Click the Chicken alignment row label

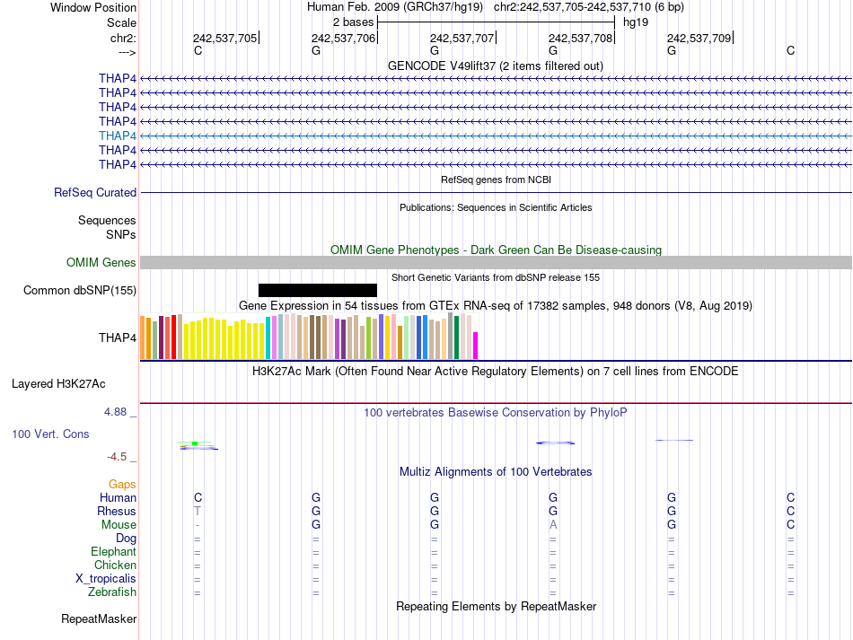coord(115,565)
